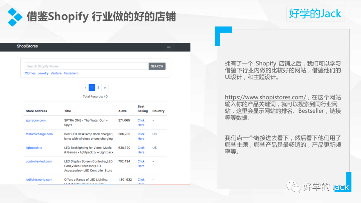Click the previous-page « arrow

click(x=85, y=87)
